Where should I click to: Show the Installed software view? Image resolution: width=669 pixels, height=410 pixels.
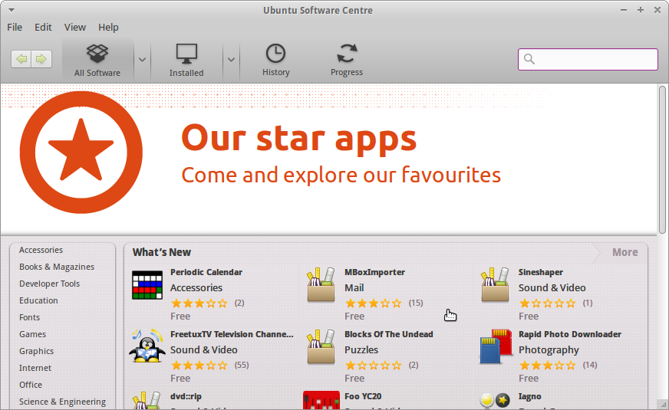click(x=186, y=60)
